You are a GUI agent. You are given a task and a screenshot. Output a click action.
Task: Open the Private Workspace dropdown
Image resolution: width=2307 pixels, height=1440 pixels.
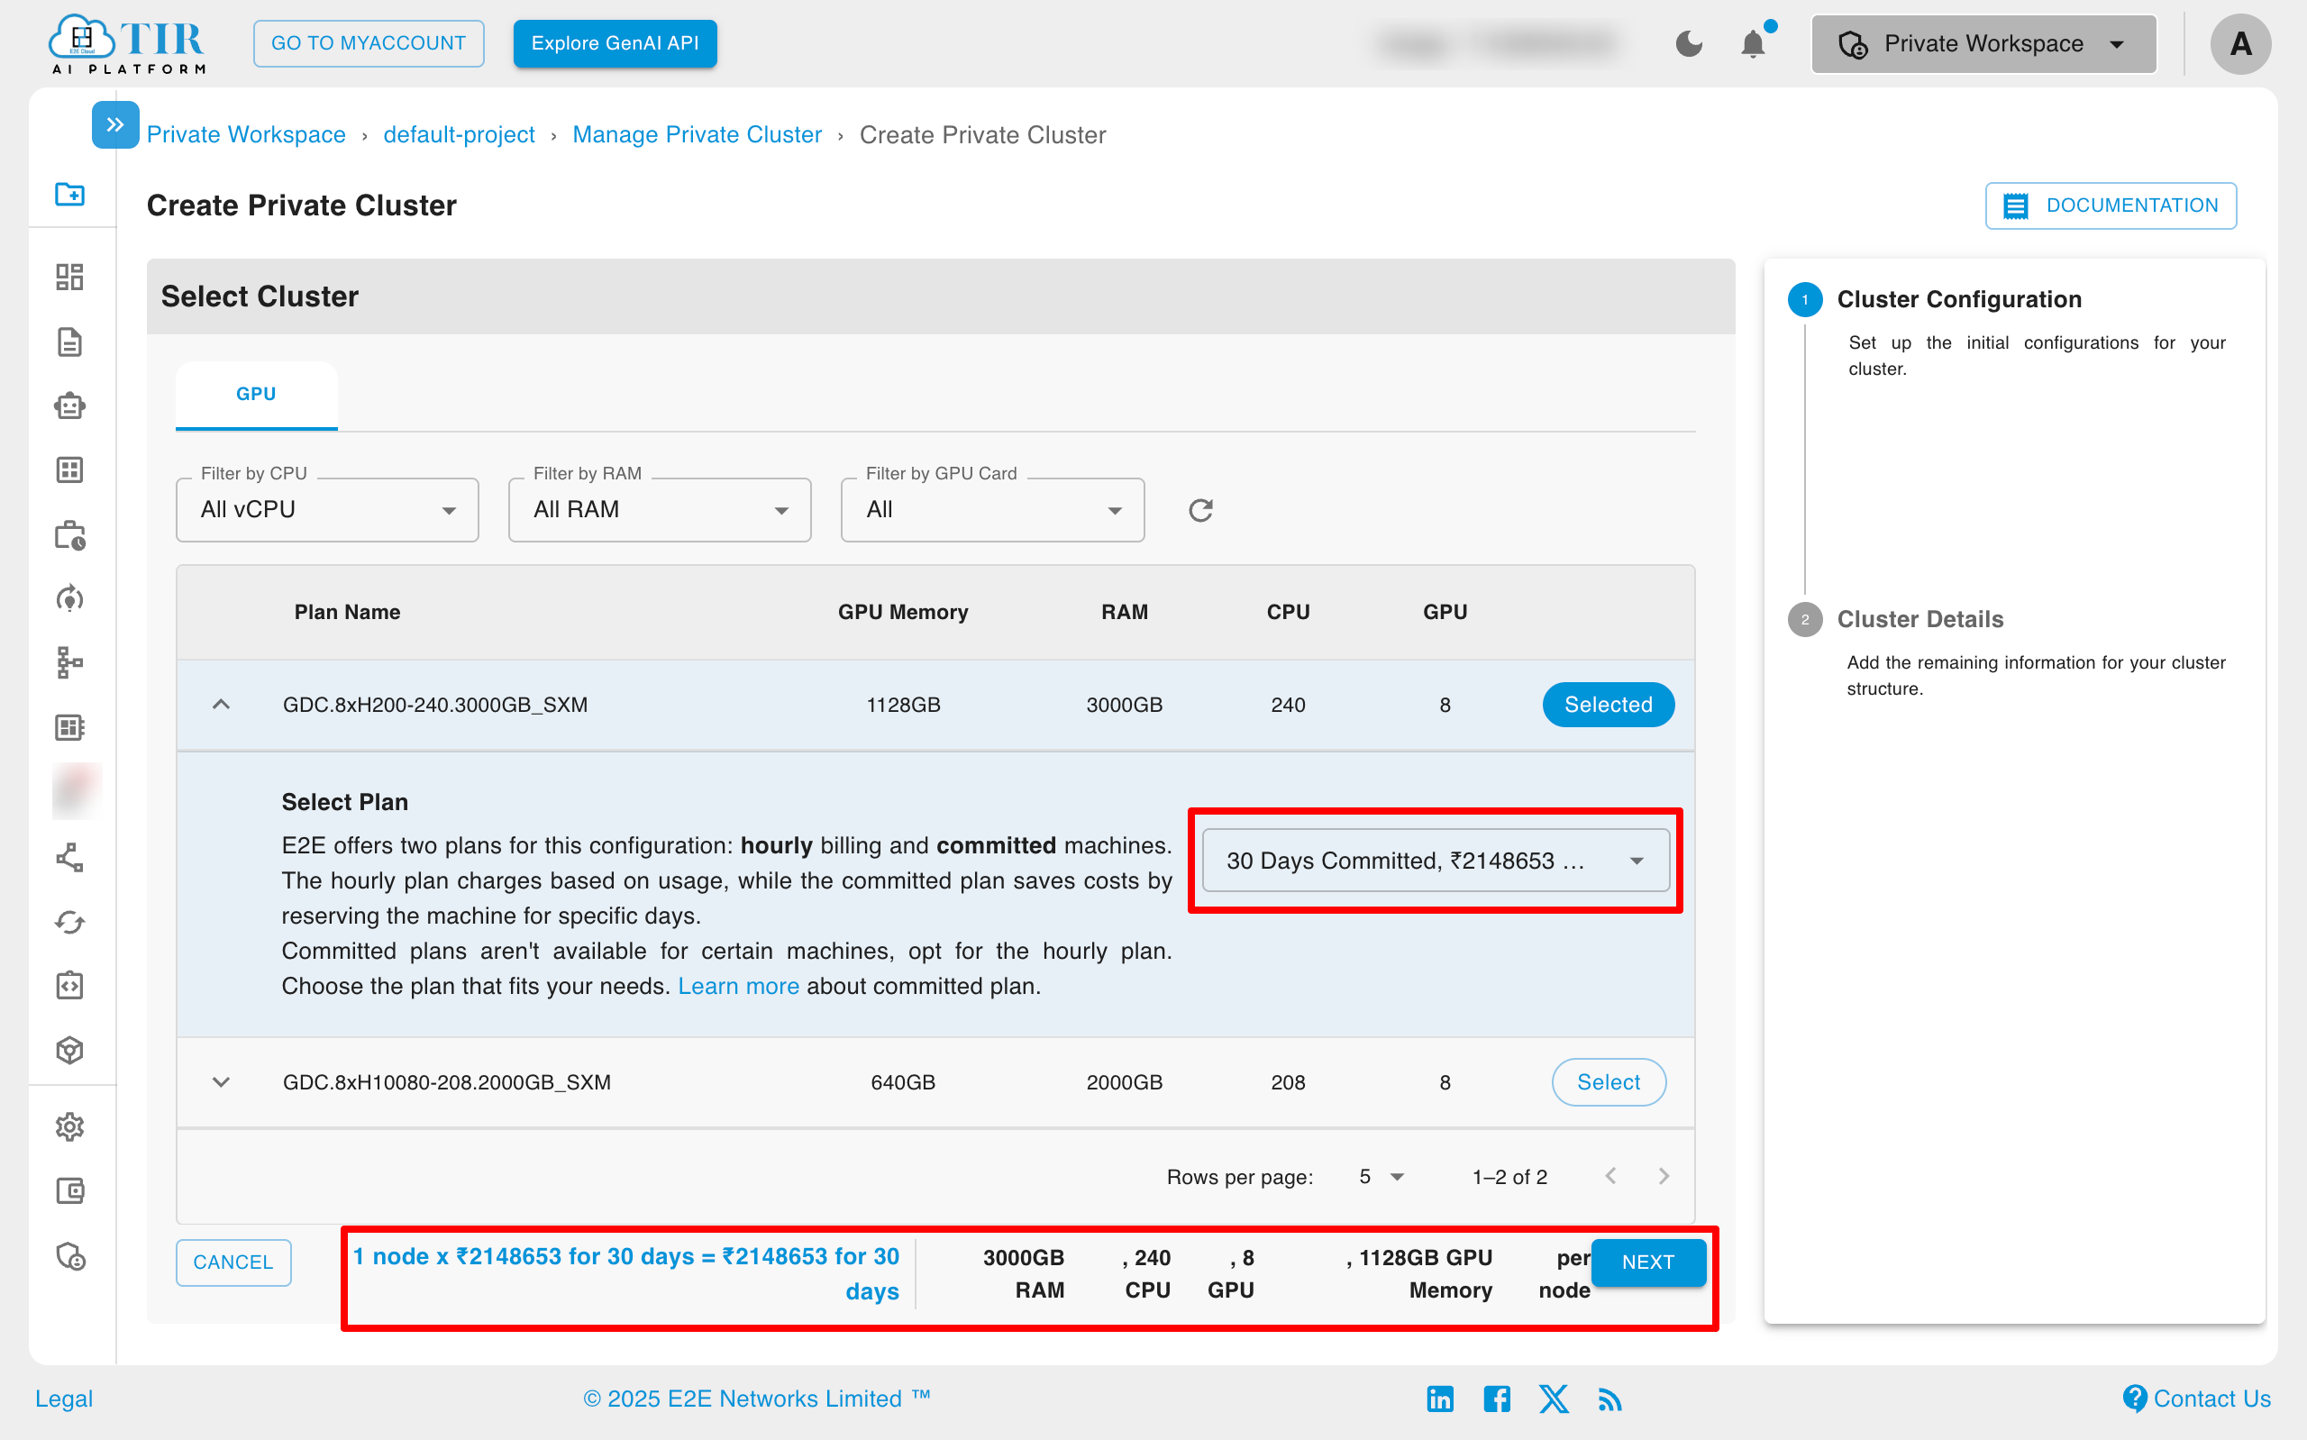[1983, 44]
